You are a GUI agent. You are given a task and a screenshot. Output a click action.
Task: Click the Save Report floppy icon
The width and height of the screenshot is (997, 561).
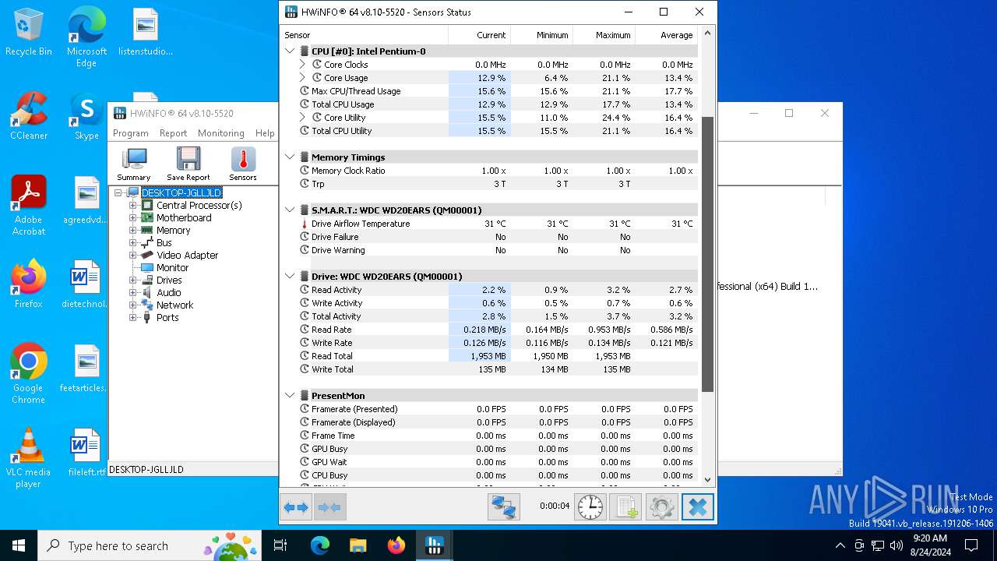tap(188, 164)
